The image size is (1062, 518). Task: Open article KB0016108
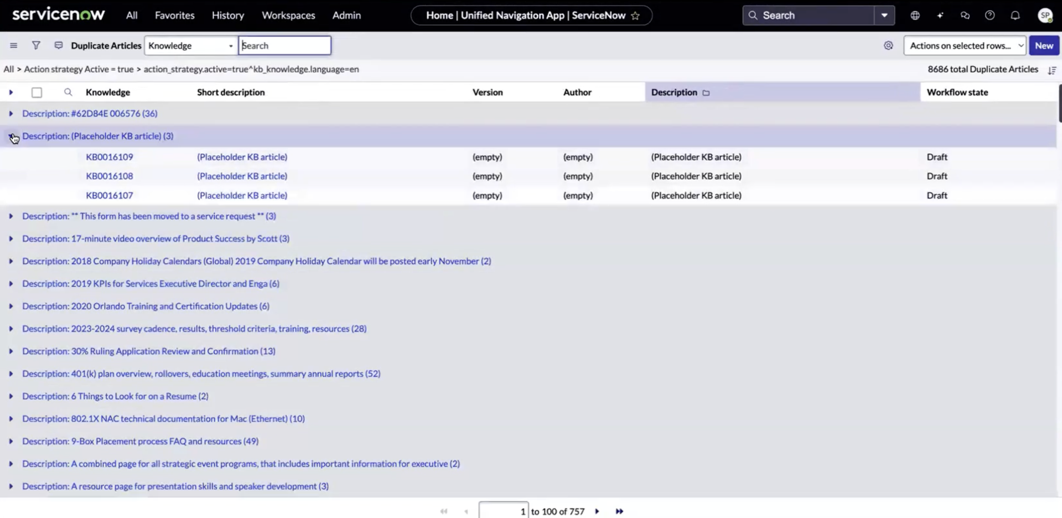(109, 176)
